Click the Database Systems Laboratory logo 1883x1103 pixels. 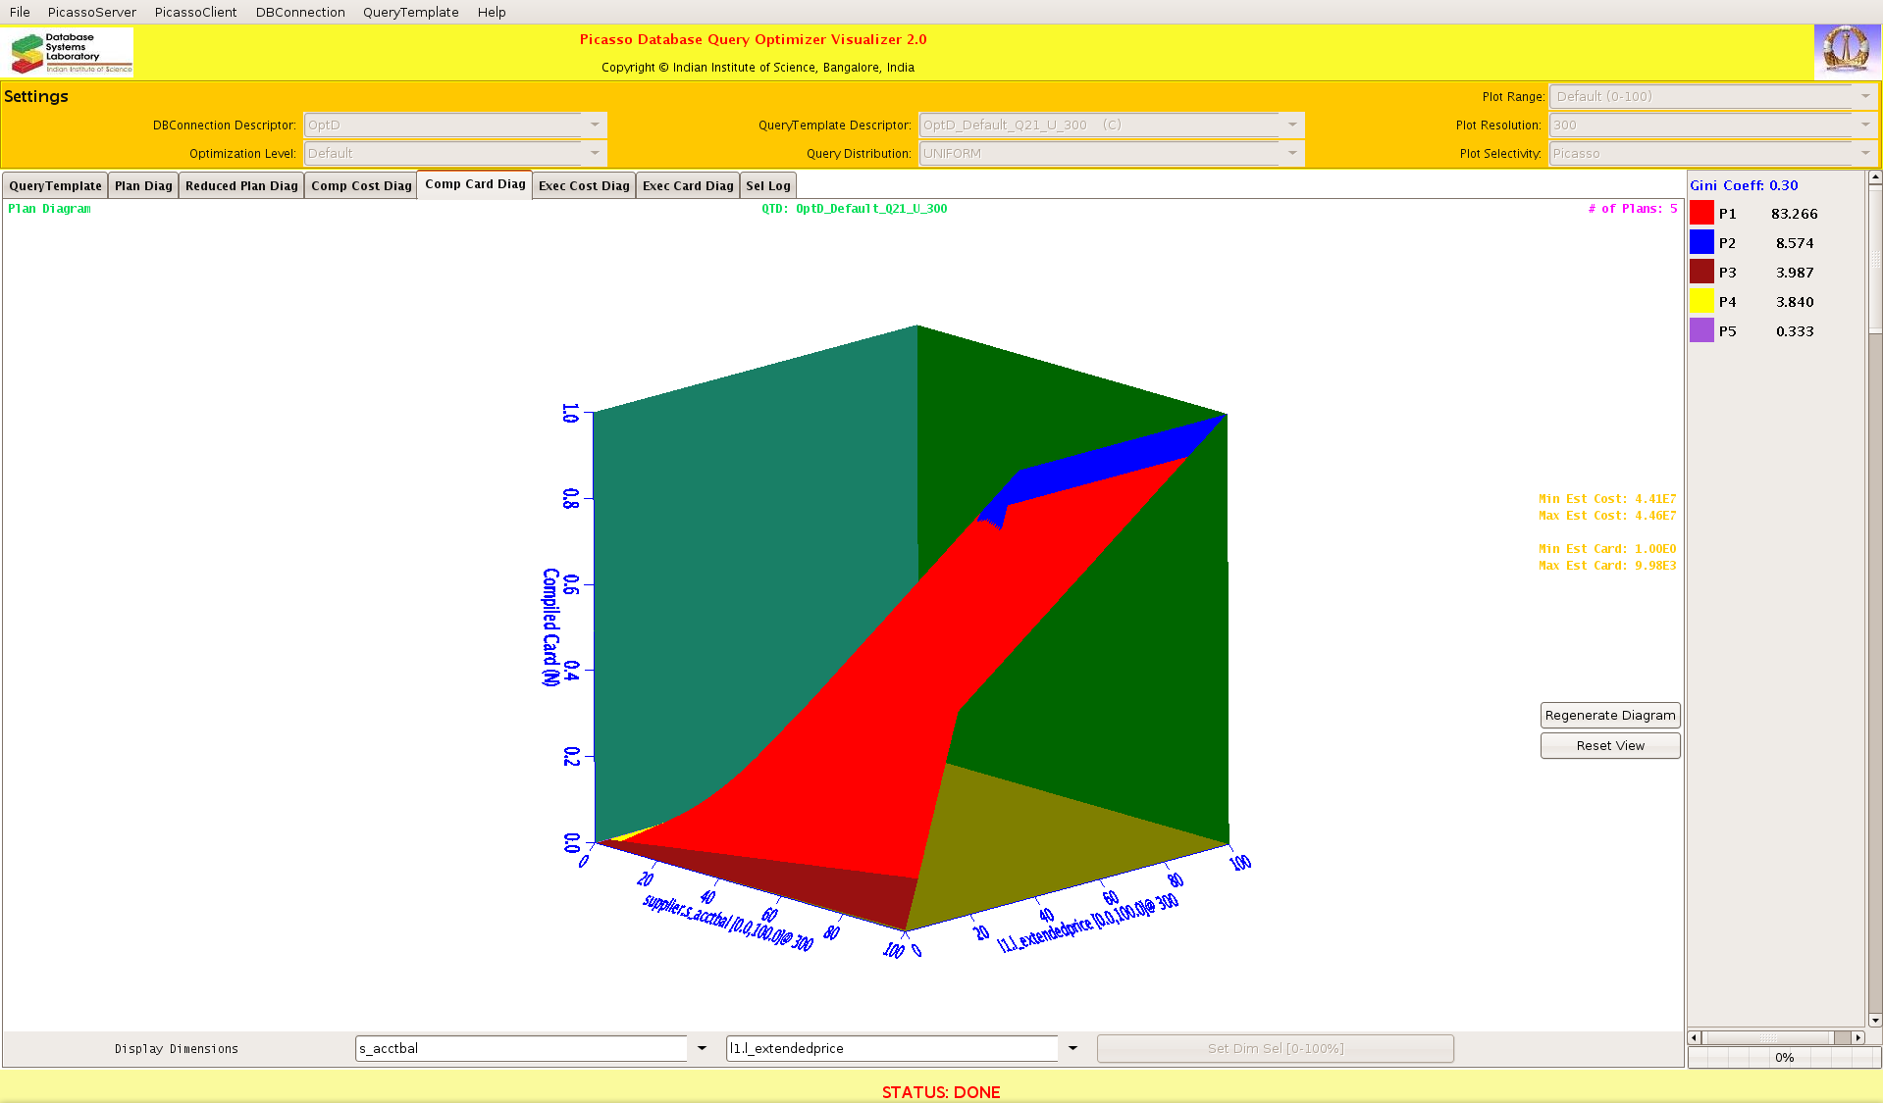(x=69, y=52)
